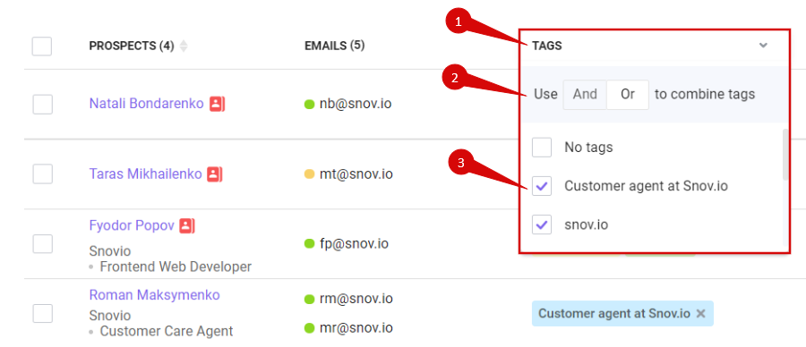Click green status dot of nb@snov.io

[x=310, y=105]
